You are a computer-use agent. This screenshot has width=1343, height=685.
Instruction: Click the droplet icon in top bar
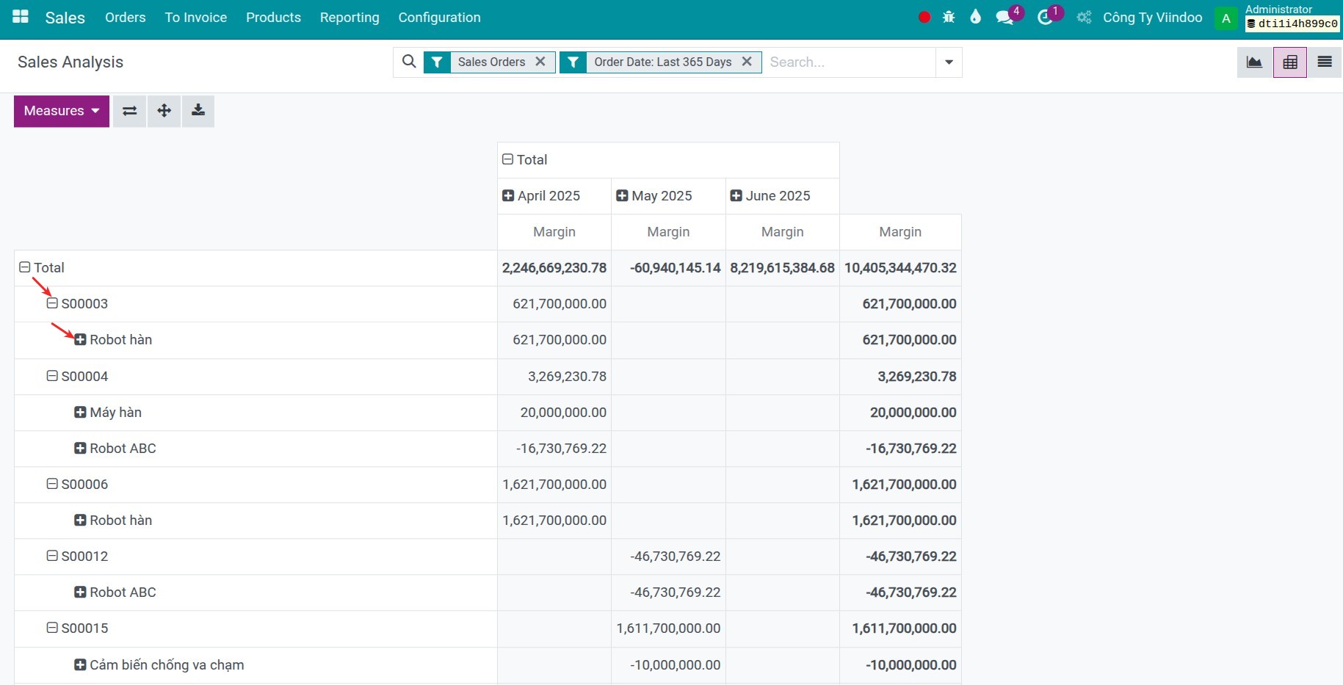click(x=975, y=17)
